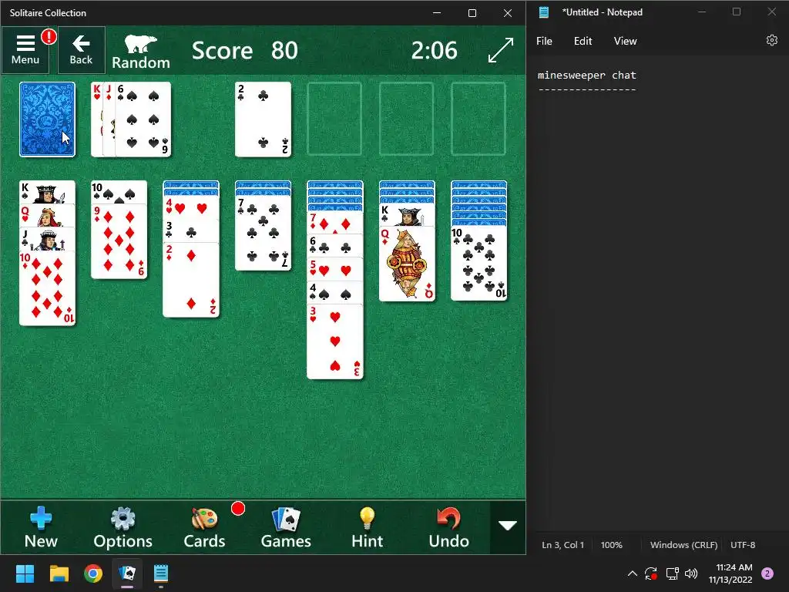Open Notepad settings gear
The width and height of the screenshot is (789, 592).
coord(772,40)
